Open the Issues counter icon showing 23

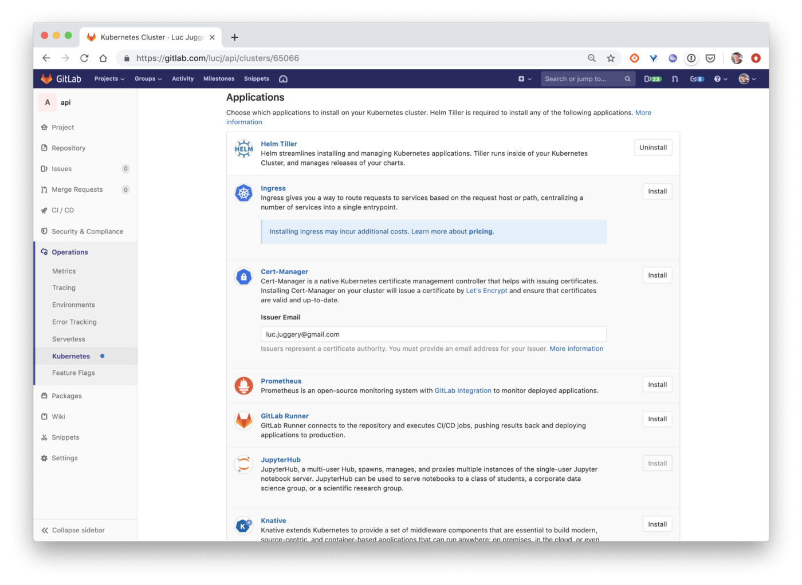(x=652, y=79)
